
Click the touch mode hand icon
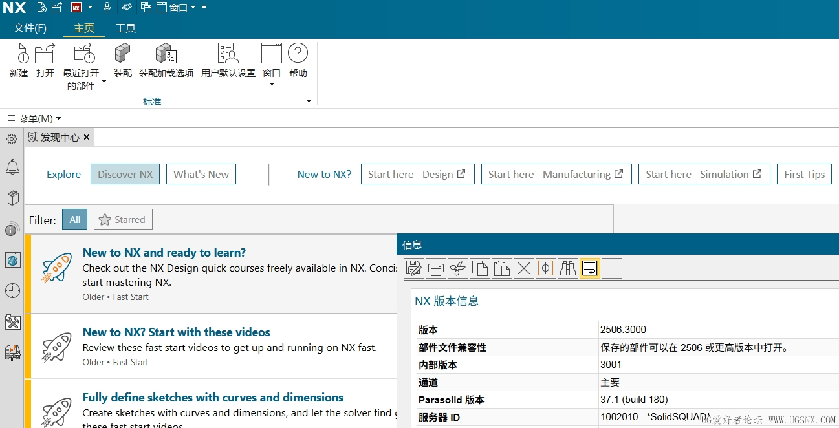tap(127, 8)
